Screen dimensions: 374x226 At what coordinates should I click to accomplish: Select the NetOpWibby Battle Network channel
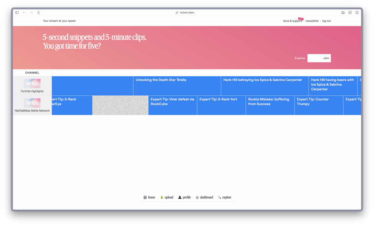click(x=32, y=103)
